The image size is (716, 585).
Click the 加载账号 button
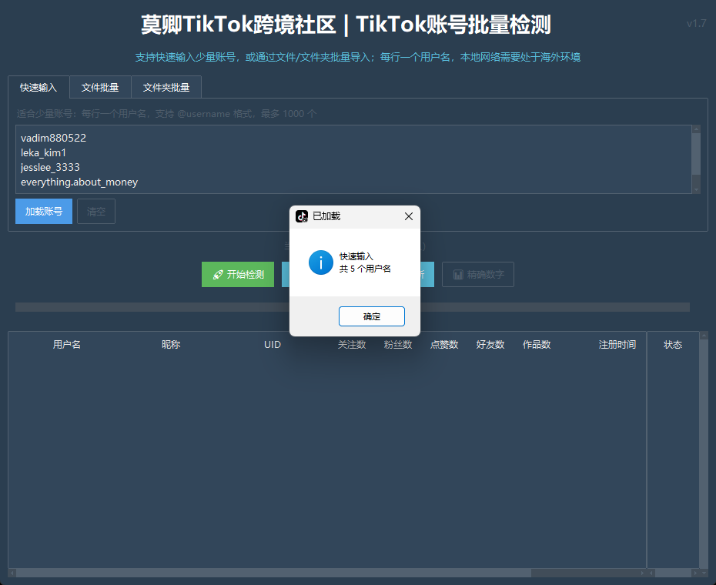click(x=44, y=212)
